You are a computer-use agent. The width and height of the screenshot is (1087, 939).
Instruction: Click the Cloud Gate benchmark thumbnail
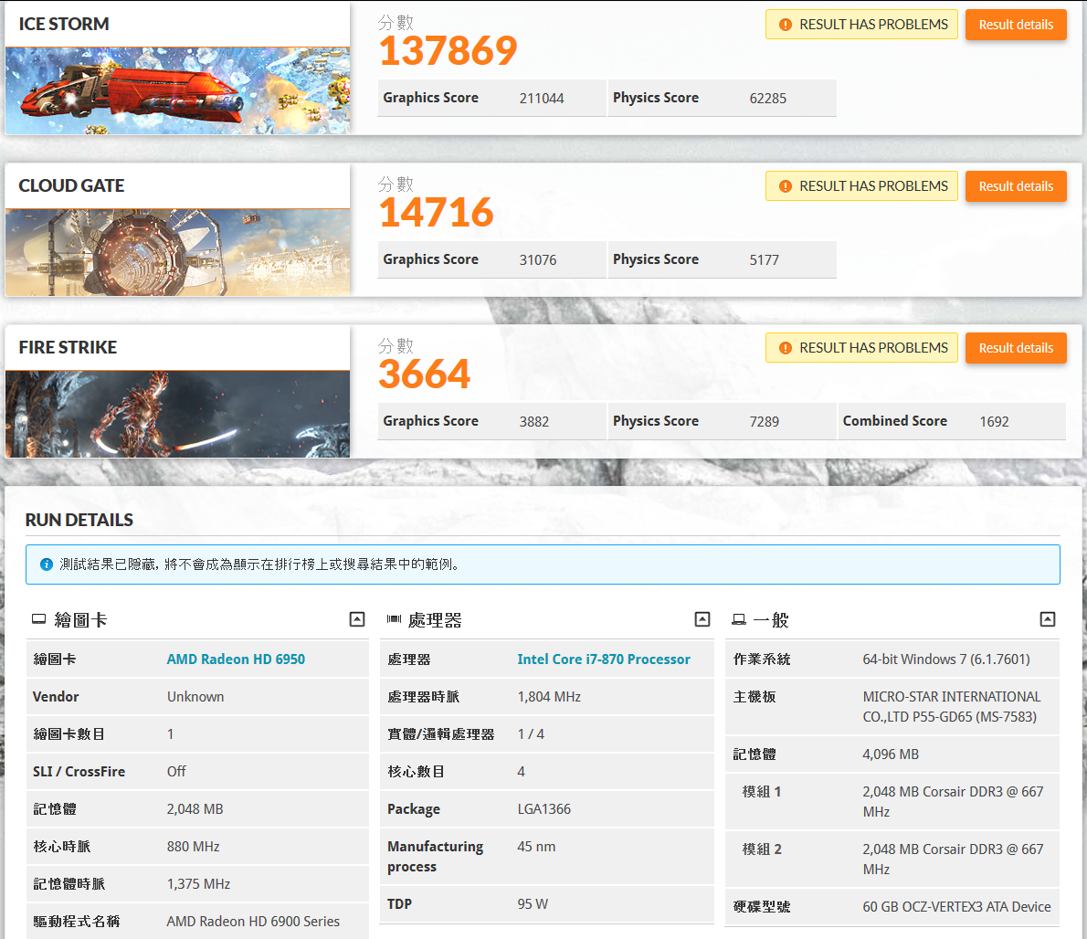178,252
